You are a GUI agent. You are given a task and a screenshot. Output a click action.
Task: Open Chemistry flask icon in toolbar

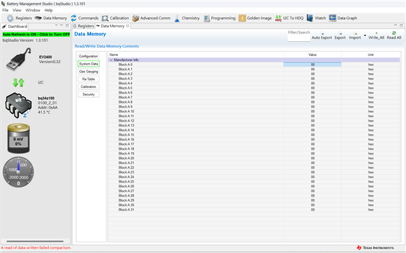coord(177,18)
